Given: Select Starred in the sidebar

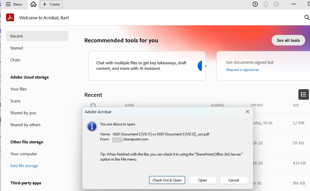Looking at the screenshot, I should [17, 48].
